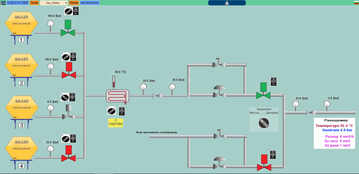Click the АВТОМАТИЧНО mode indicator
The height and width of the screenshot is (174, 359).
pyautogui.click(x=90, y=3)
